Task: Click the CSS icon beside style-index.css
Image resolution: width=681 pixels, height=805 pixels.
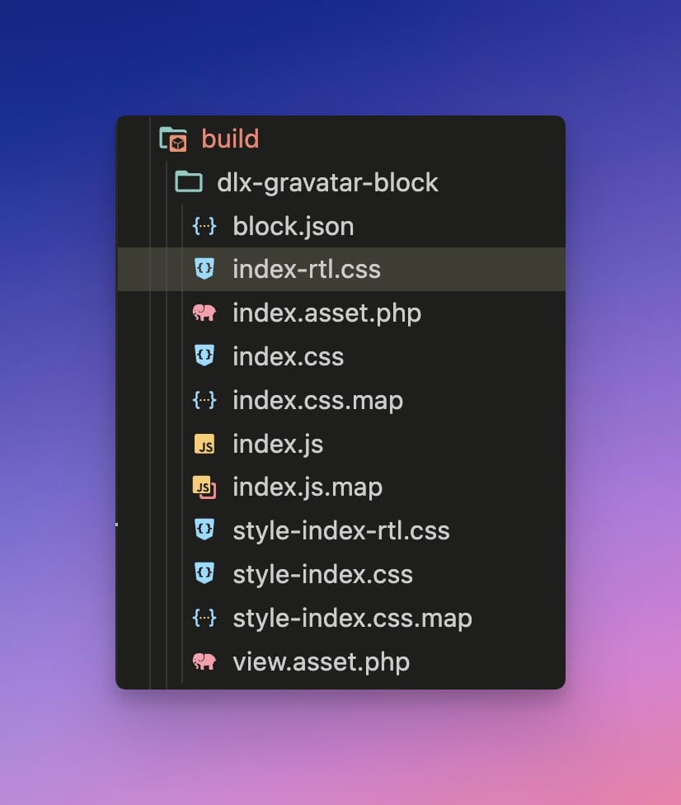Action: [204, 574]
